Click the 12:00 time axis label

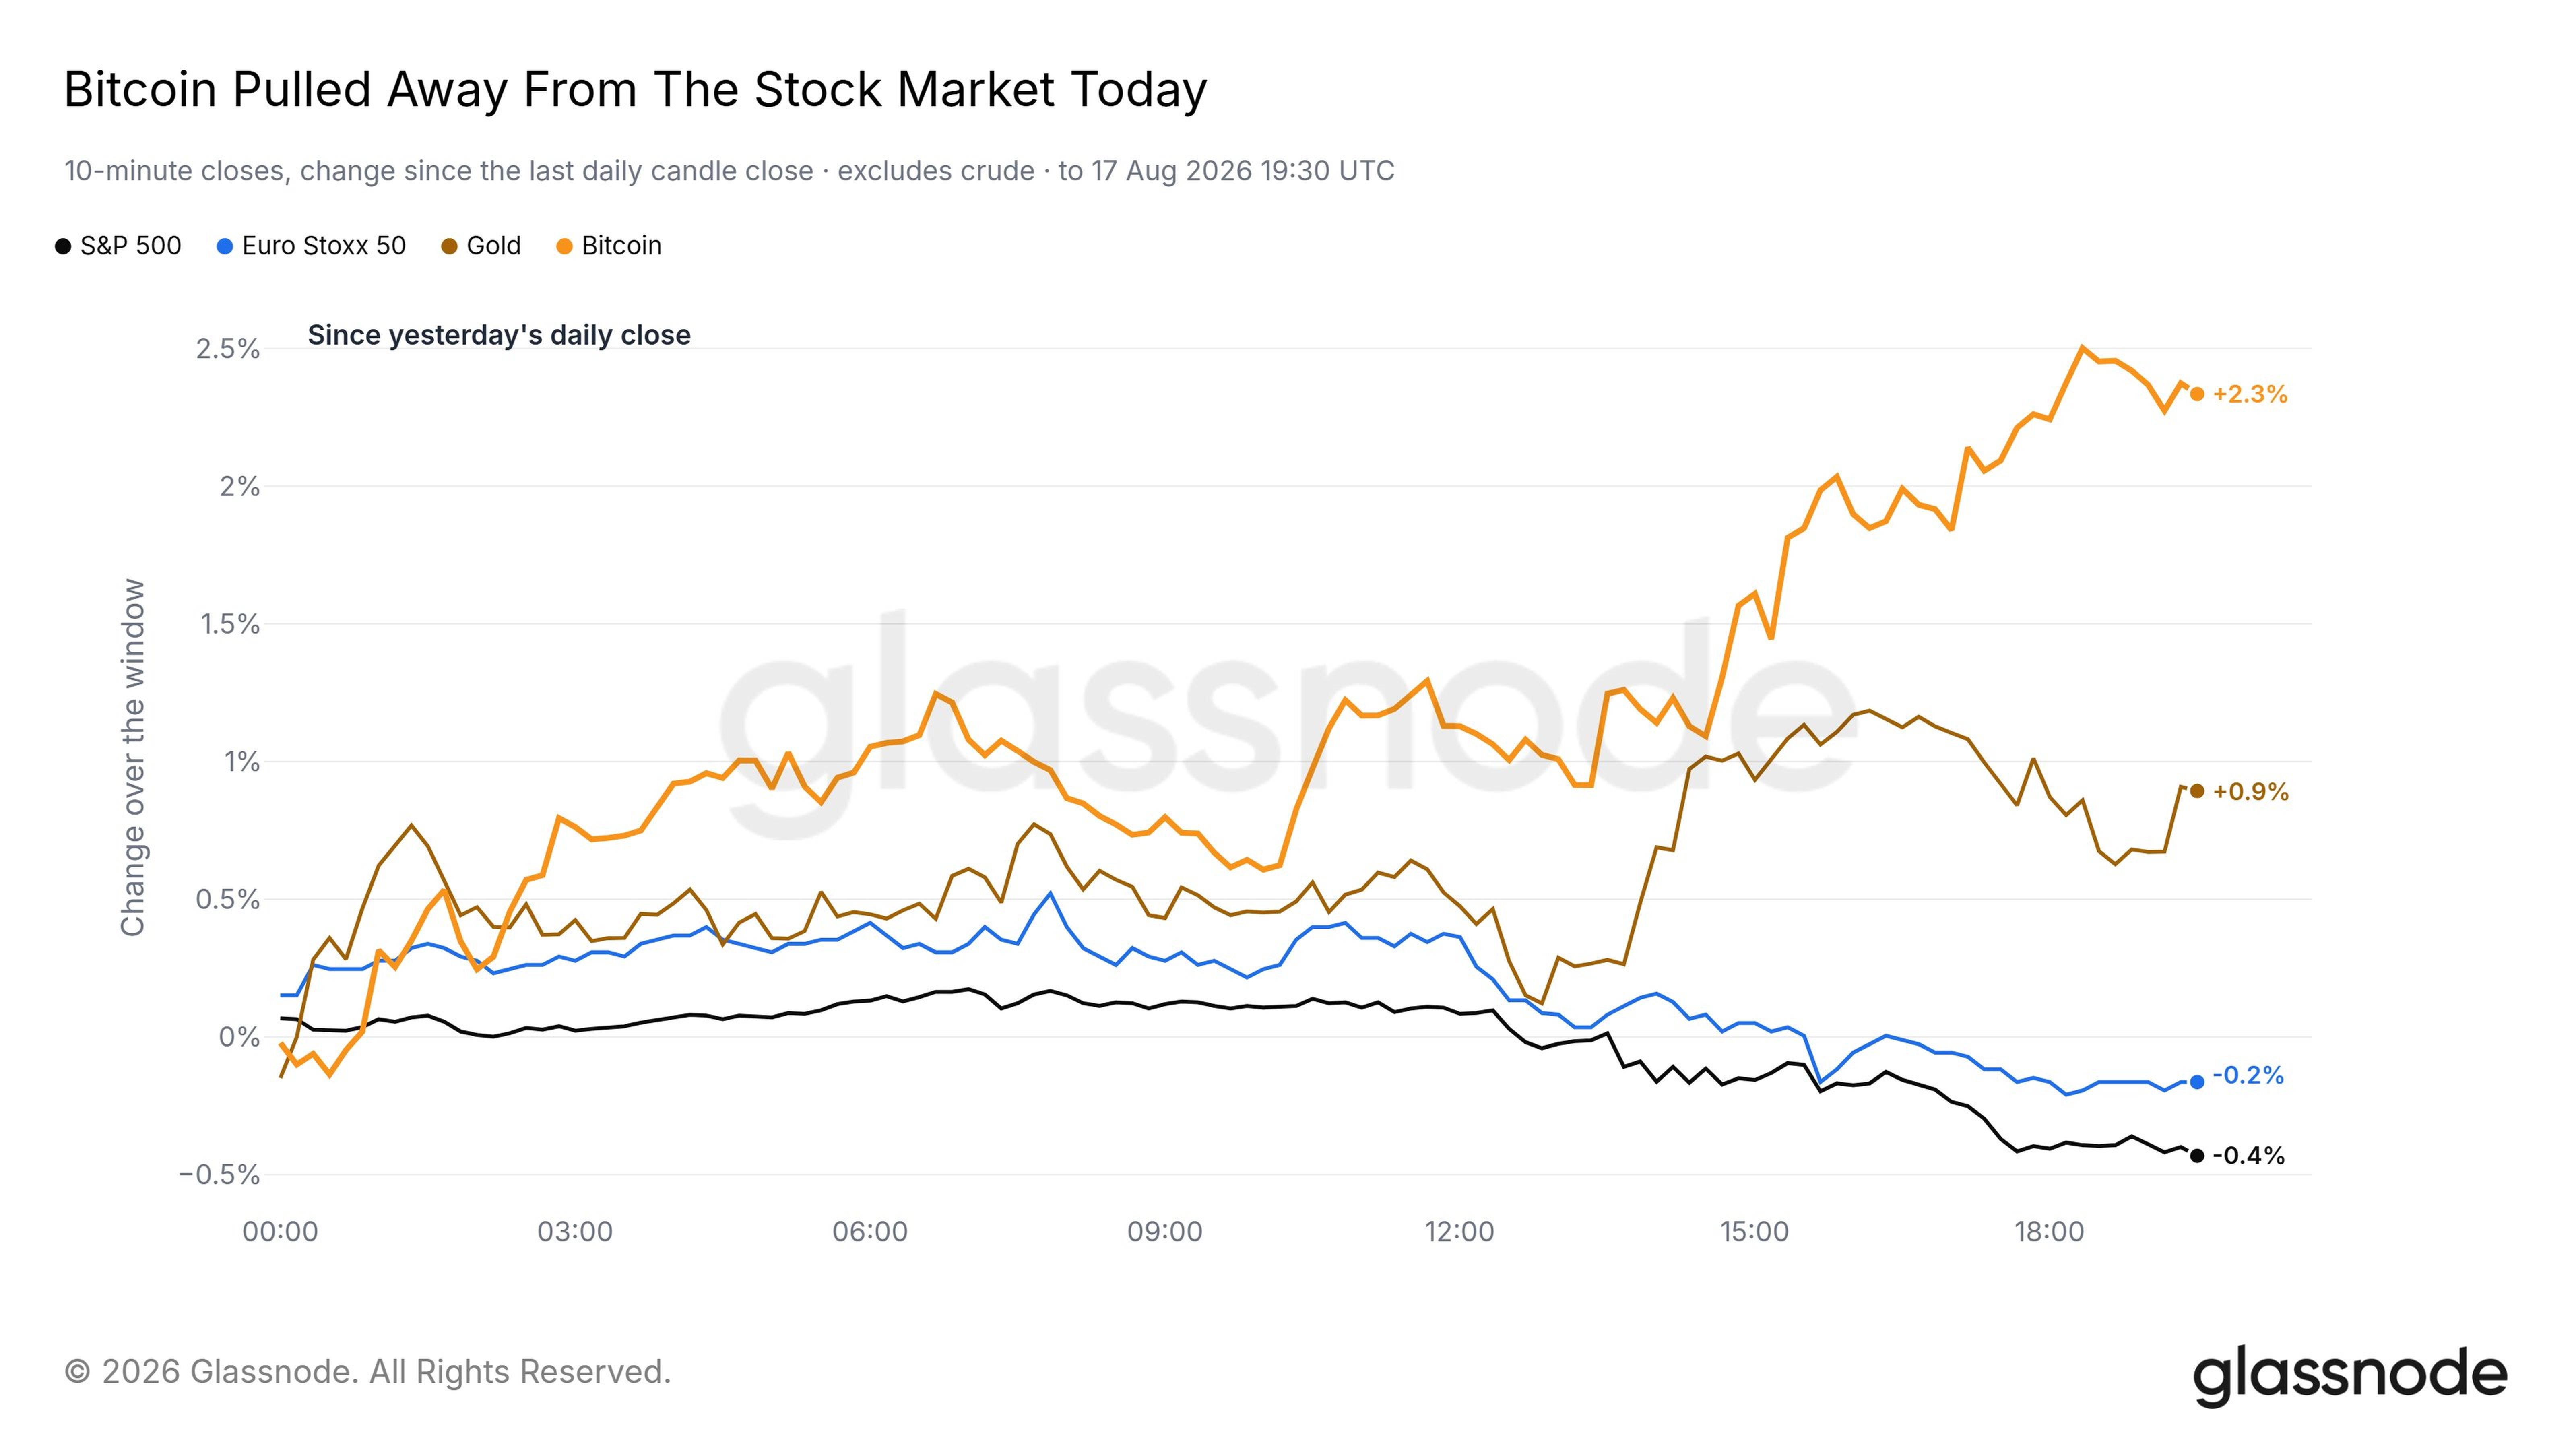pos(1459,1232)
